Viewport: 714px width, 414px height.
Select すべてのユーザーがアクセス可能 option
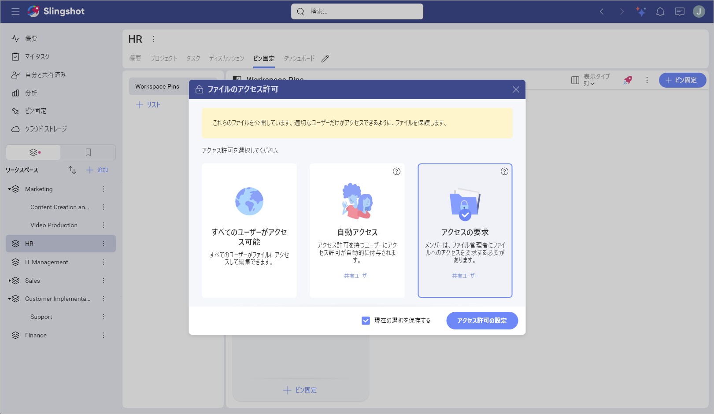[249, 230]
